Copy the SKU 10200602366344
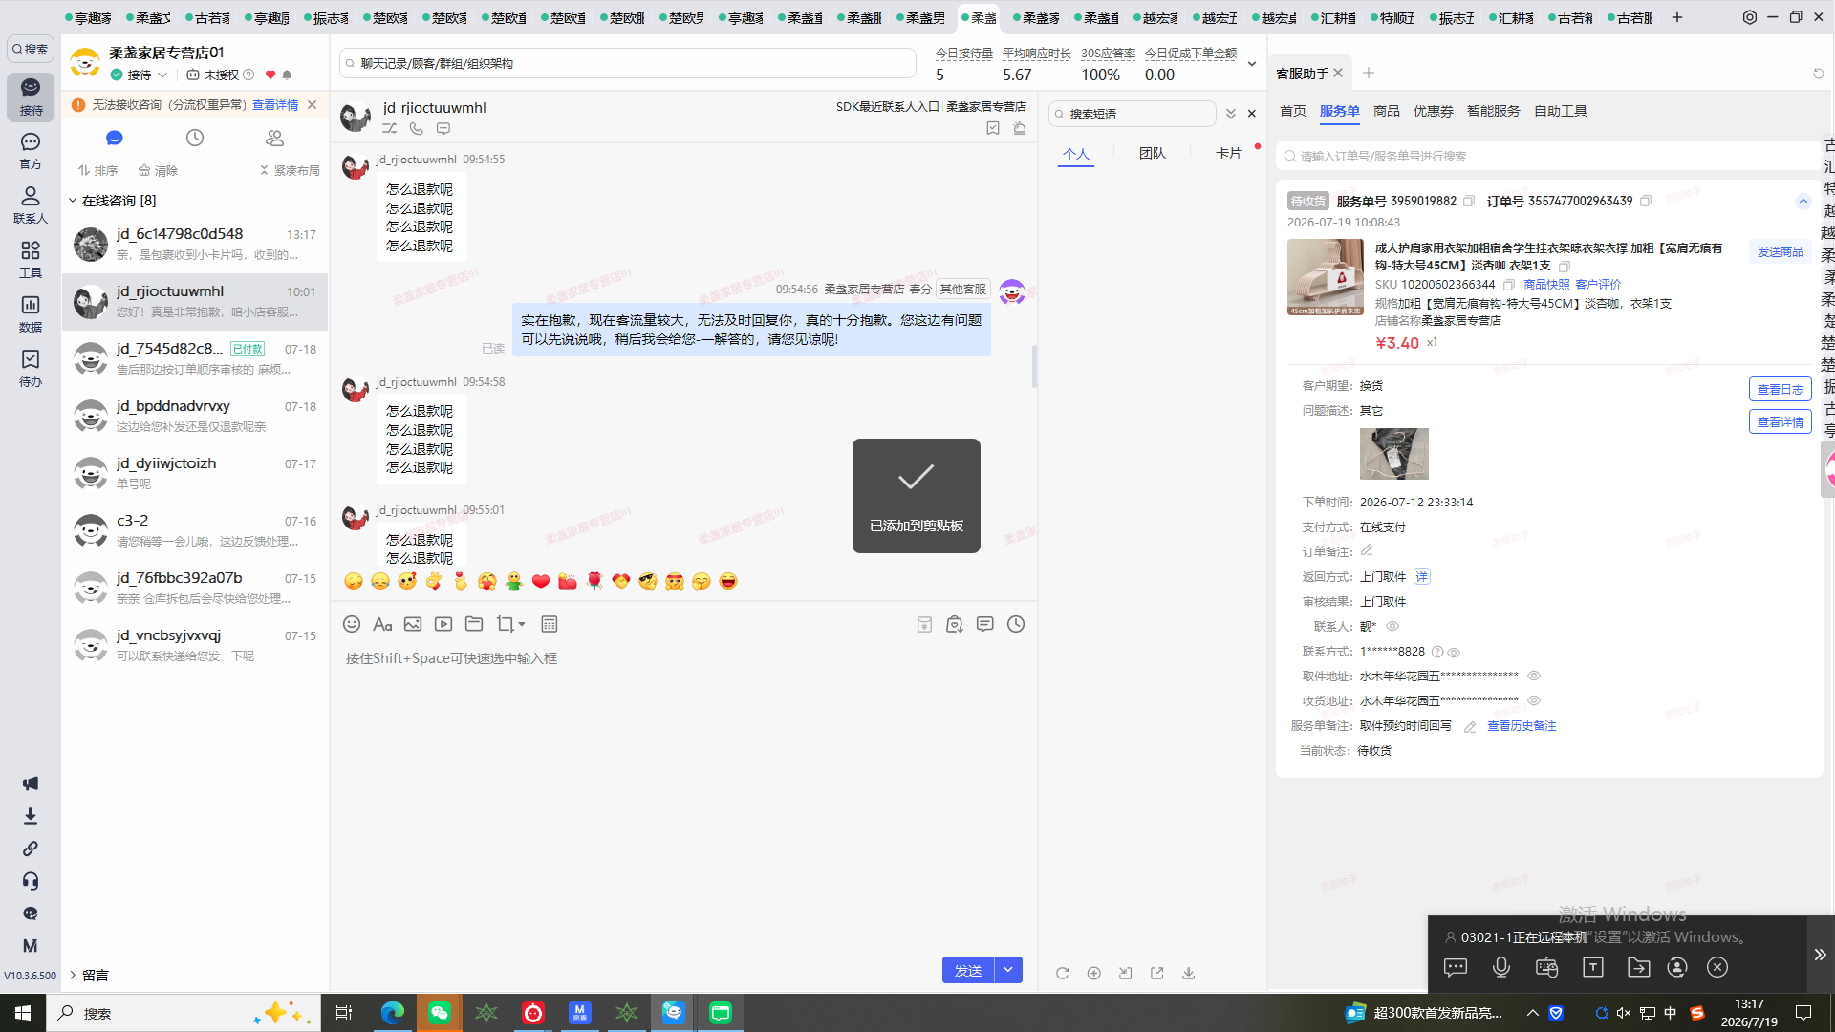The image size is (1835, 1032). (x=1508, y=285)
